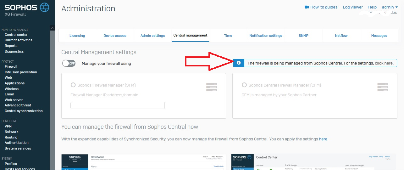The height and width of the screenshot is (170, 404).
Task: Open System services menu item
Action: pos(18,148)
